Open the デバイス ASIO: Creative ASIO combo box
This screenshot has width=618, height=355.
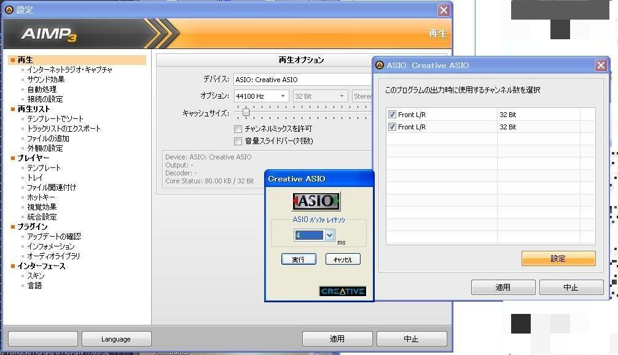coord(303,80)
